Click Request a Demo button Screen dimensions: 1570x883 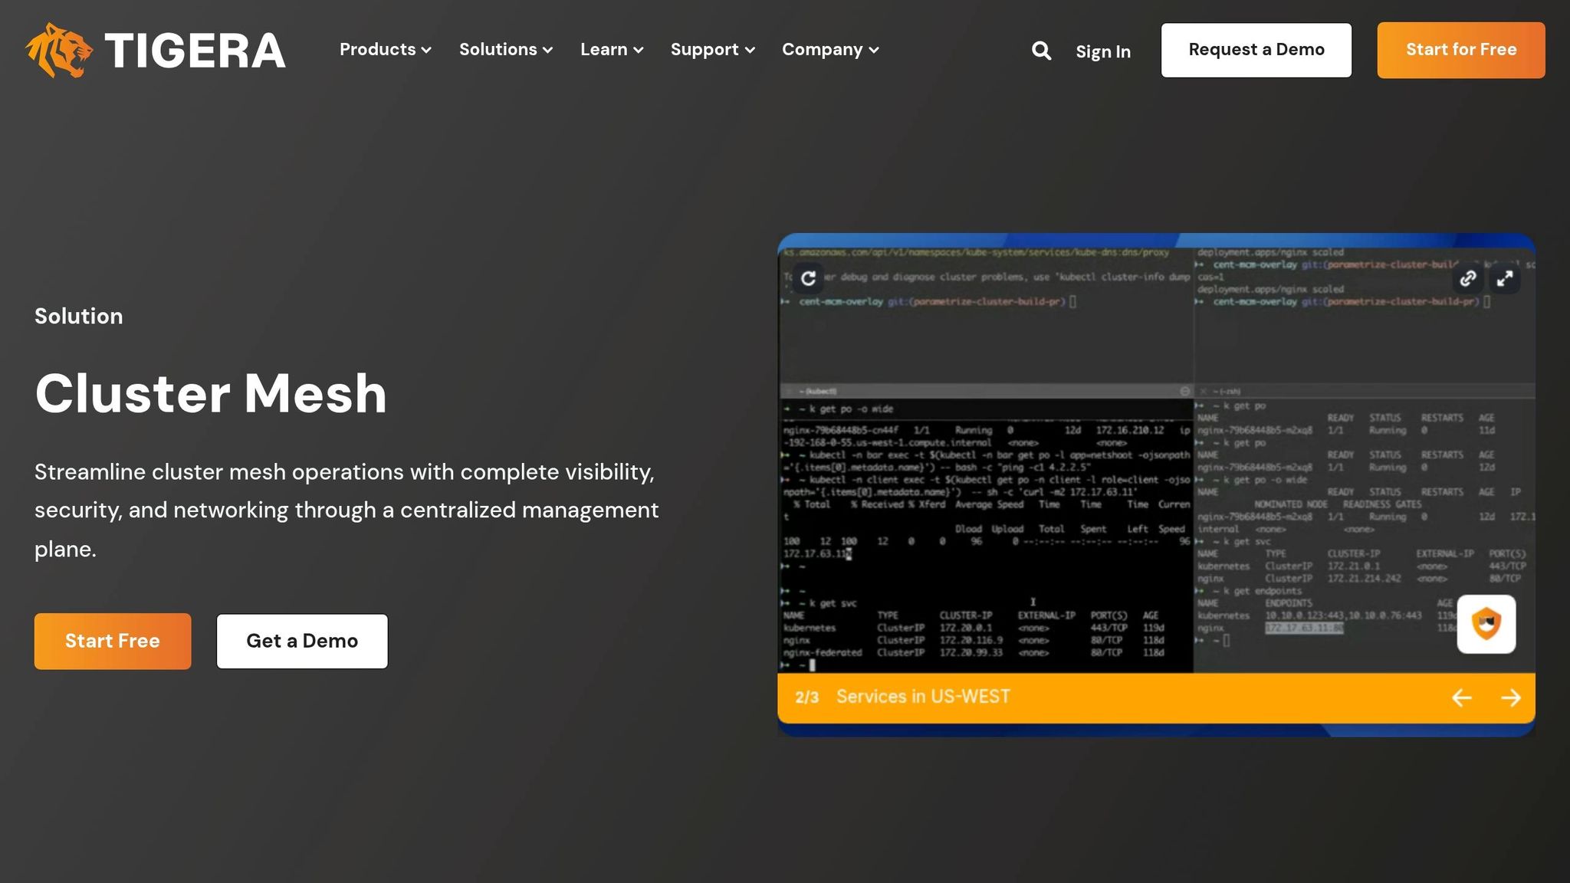[1256, 50]
